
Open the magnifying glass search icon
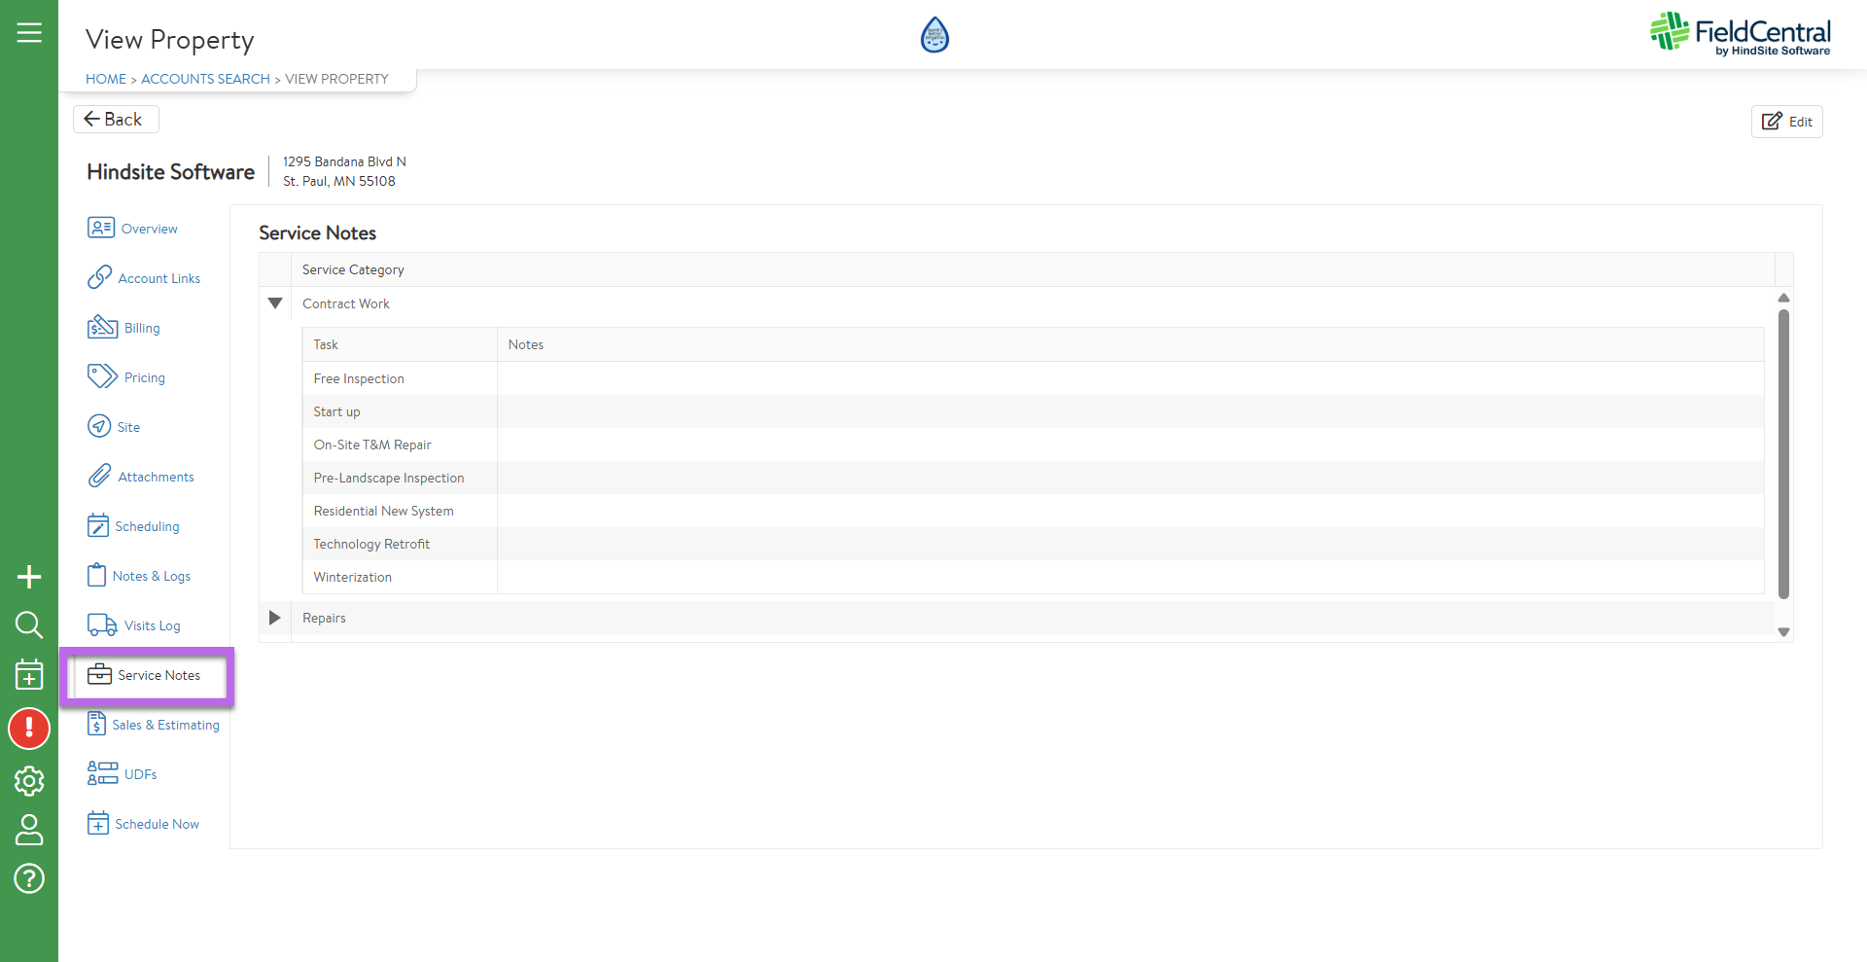(x=29, y=624)
